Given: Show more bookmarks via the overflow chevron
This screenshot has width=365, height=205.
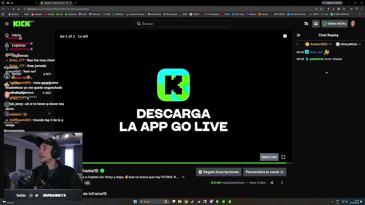Looking at the screenshot, I should click(x=360, y=14).
